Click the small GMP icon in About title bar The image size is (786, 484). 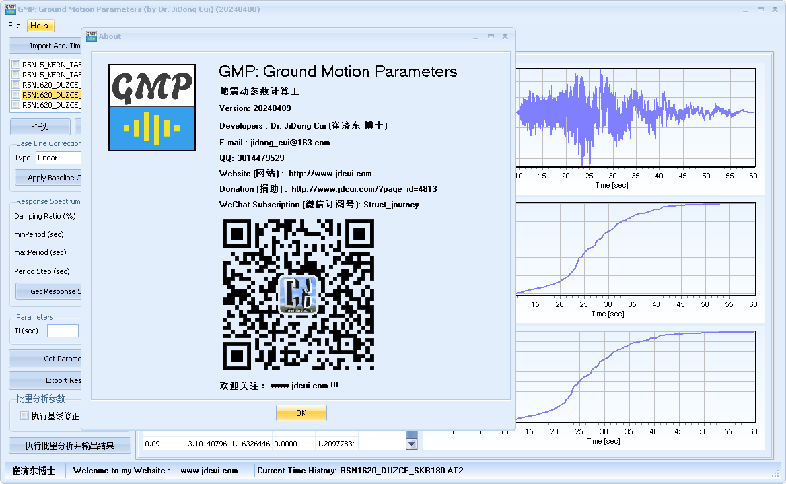(92, 36)
